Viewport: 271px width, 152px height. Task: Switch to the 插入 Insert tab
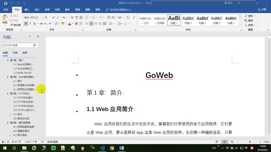27,10
